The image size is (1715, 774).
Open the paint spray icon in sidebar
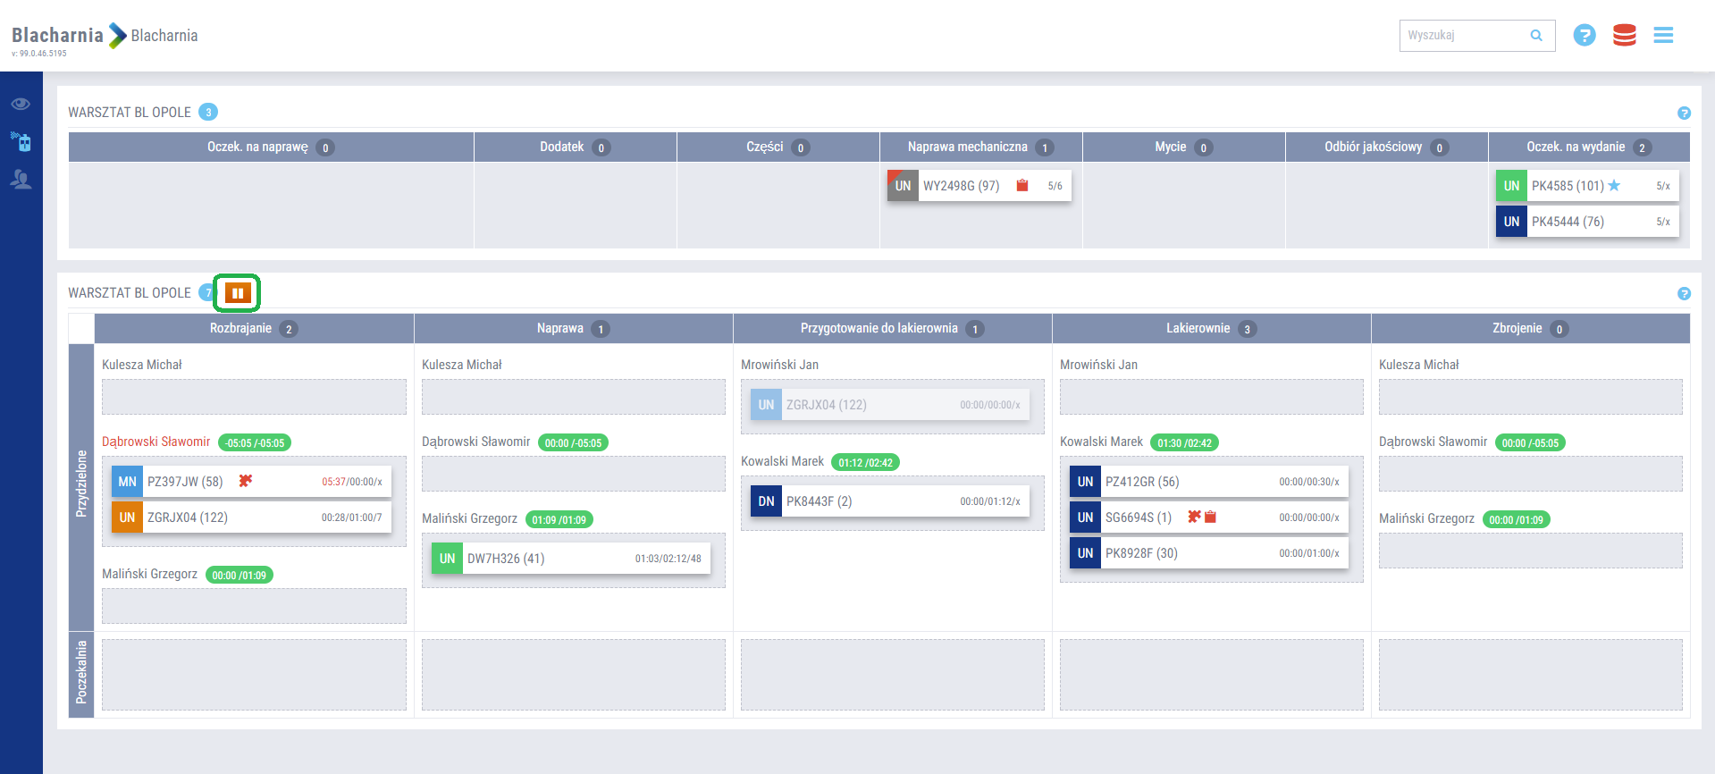[21, 141]
